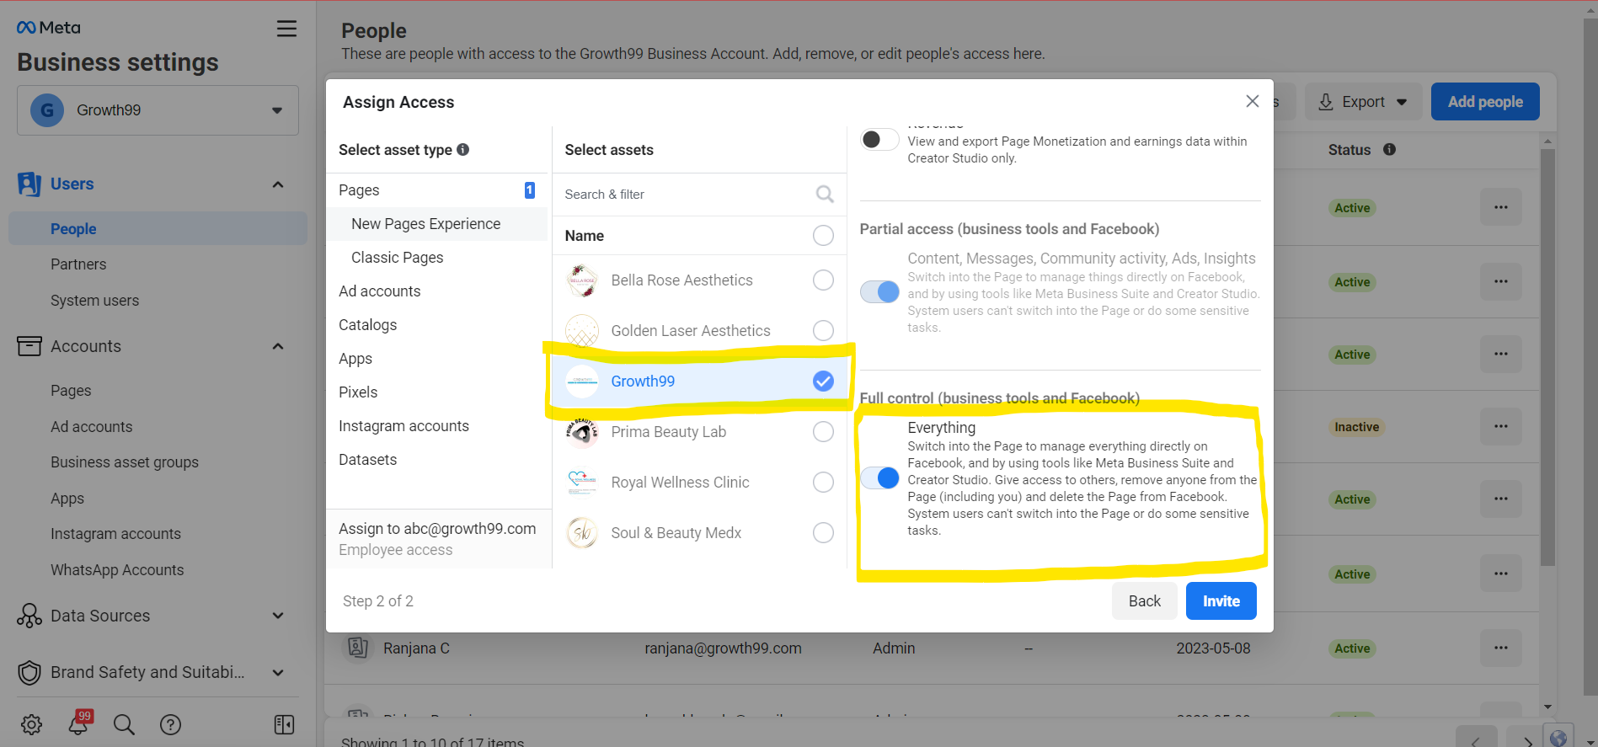
Task: Open WhatsApp Accounts in sidebar
Action: (117, 570)
